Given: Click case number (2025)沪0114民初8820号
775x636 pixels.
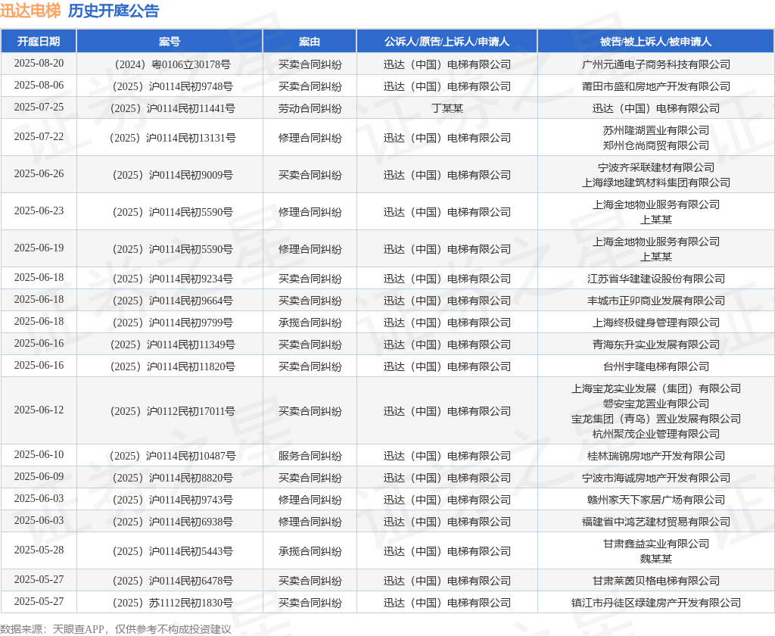Looking at the screenshot, I should 170,478.
